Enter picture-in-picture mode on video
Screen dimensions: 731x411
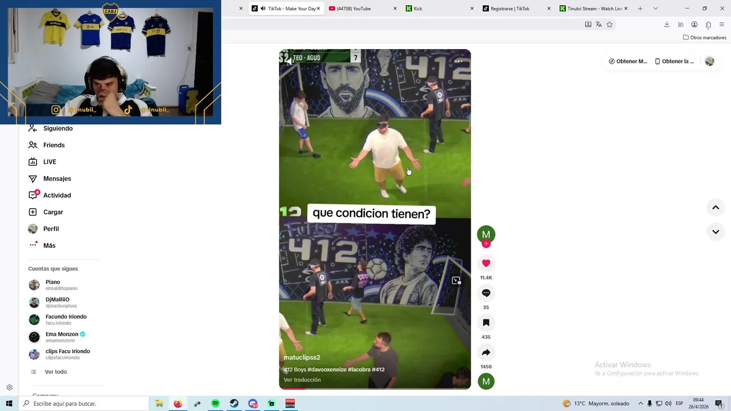pos(456,280)
